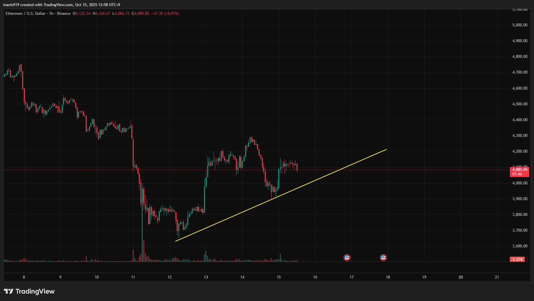Click the 5,000.00 price axis label

(520, 25)
